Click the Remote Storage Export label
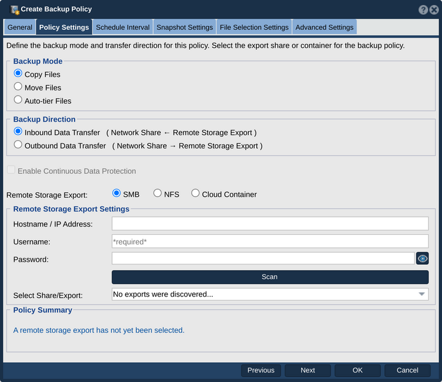The width and height of the screenshot is (442, 382). 46,195
